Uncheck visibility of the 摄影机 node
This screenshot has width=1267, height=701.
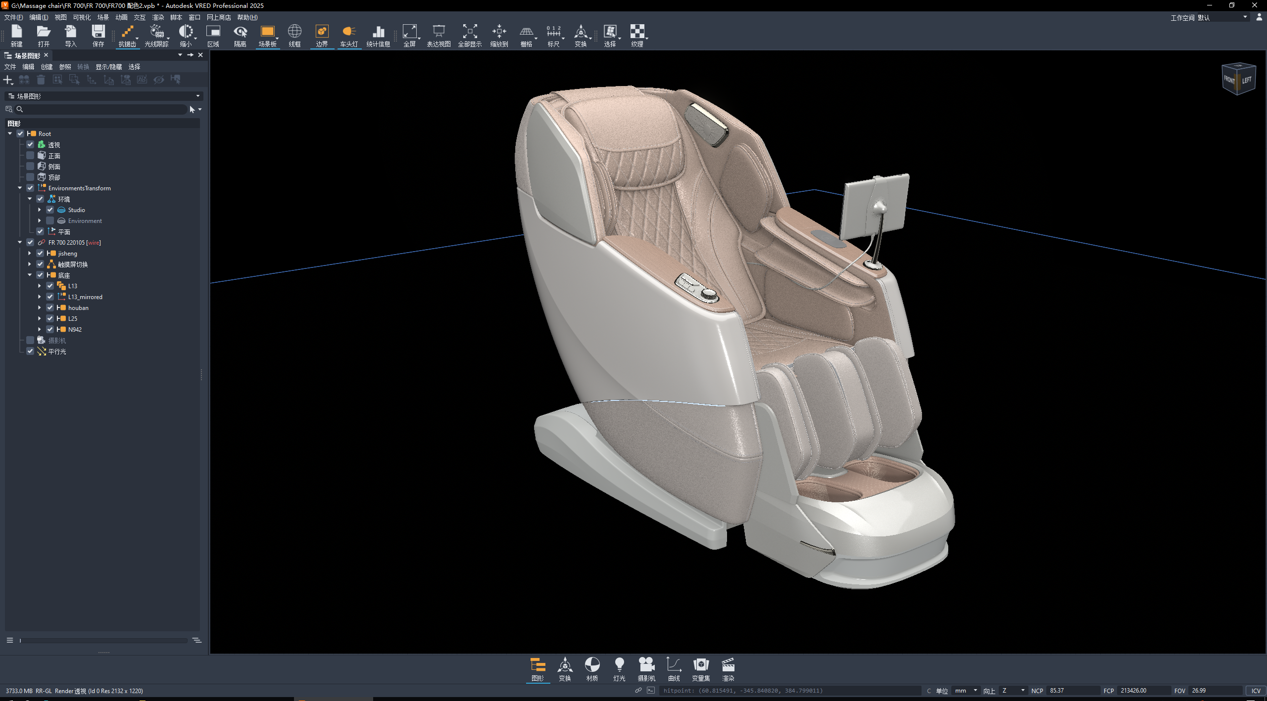[x=30, y=340]
